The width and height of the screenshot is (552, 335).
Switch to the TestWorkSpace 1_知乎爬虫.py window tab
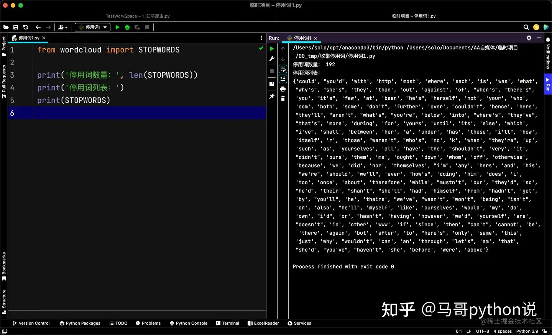pos(138,16)
